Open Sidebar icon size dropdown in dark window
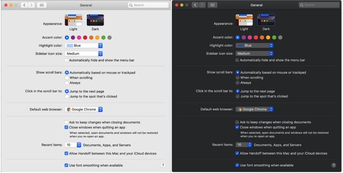The width and height of the screenshot is (343, 173). tap(255, 53)
